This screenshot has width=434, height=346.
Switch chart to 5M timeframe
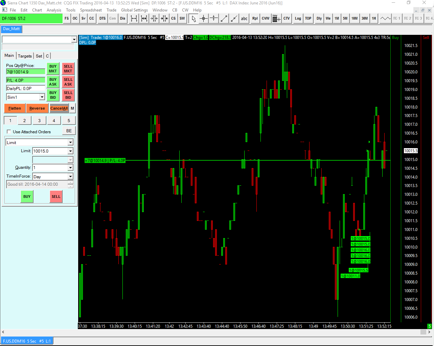pos(345,19)
